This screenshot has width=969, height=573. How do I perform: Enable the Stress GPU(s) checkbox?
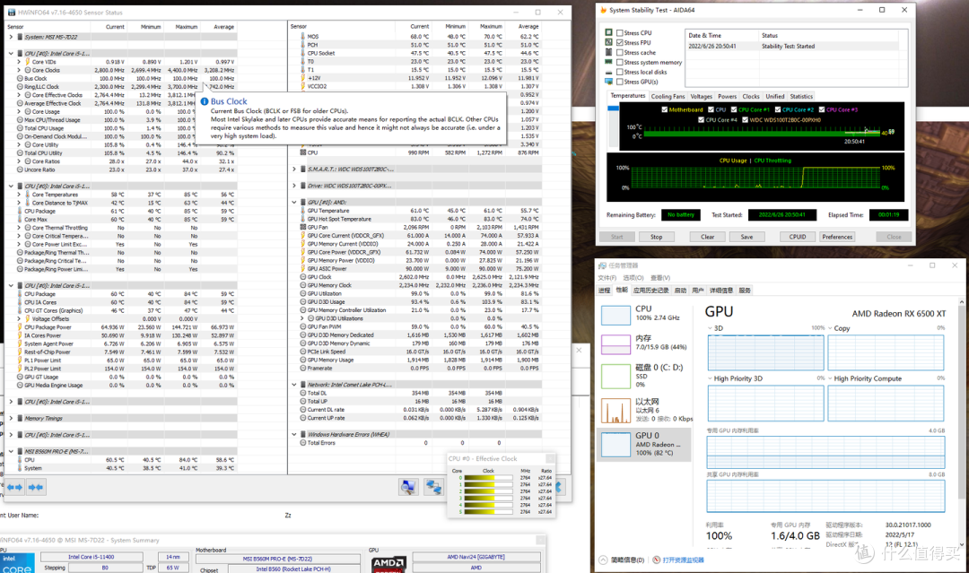tap(619, 82)
